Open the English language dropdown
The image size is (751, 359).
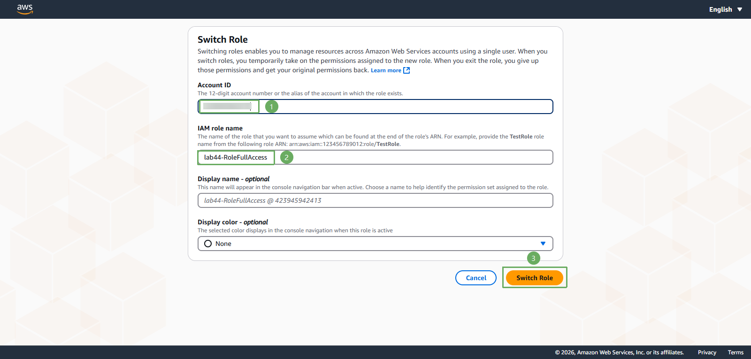[x=725, y=9]
